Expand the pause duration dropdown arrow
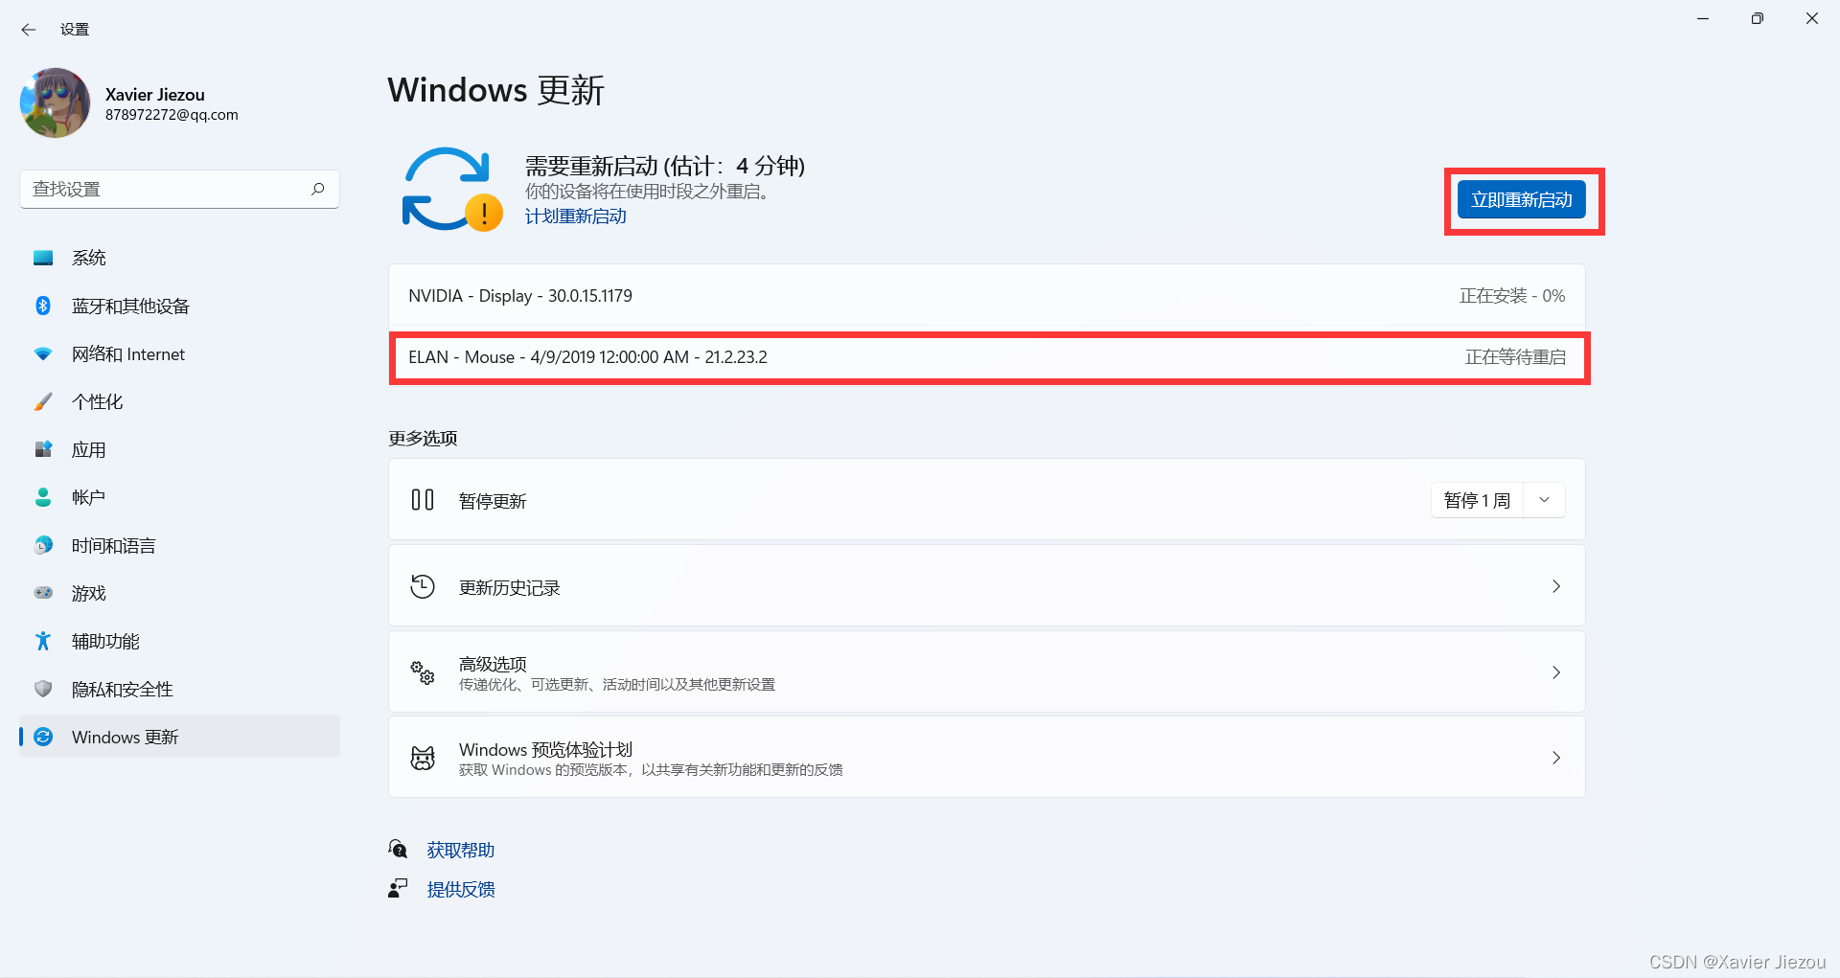 click(1545, 500)
